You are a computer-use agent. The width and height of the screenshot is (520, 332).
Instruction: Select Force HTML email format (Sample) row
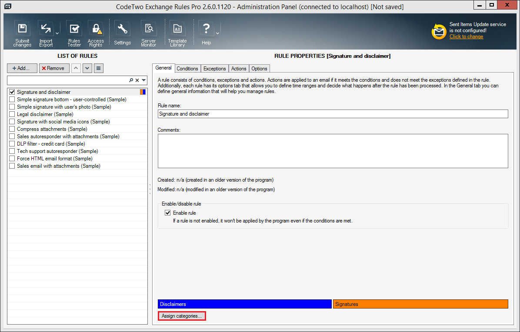click(77, 158)
